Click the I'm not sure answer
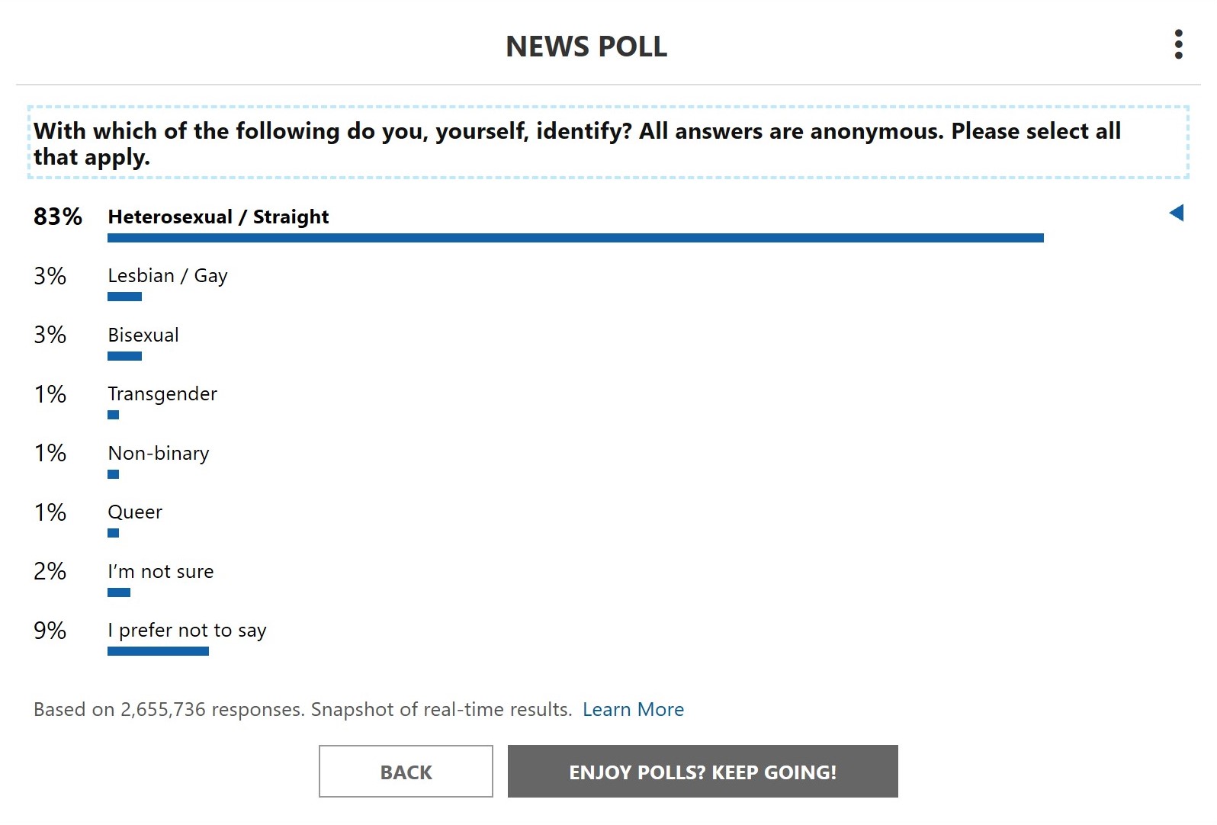The width and height of the screenshot is (1217, 825). click(x=161, y=571)
